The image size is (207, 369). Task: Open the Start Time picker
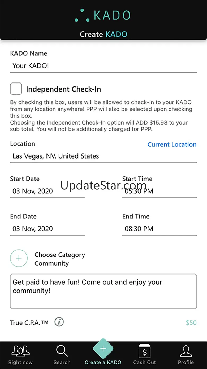pos(159,191)
